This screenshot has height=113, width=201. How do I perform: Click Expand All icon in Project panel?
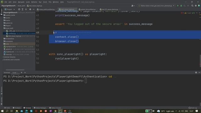click(x=22, y=9)
